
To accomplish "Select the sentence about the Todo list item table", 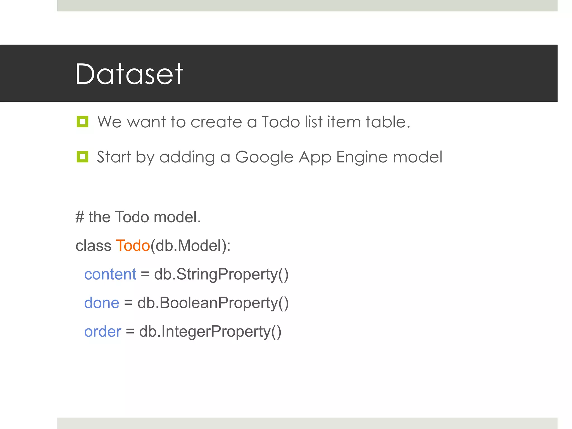I will tap(254, 122).
